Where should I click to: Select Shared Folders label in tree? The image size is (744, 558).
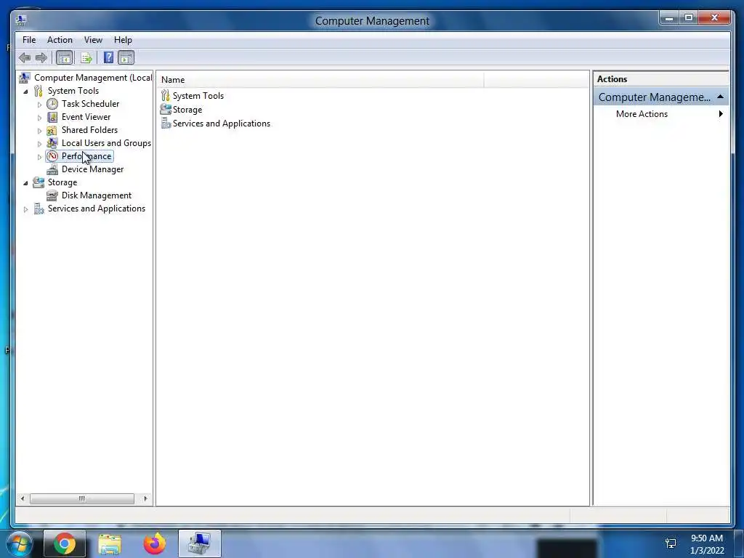pyautogui.click(x=89, y=130)
